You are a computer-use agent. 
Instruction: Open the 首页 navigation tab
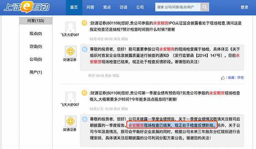click(x=74, y=8)
